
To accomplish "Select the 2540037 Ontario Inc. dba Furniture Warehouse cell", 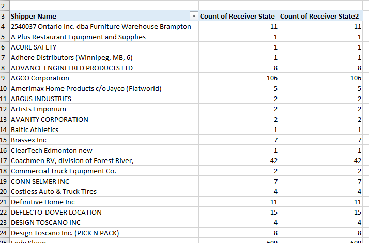I will pyautogui.click(x=104, y=26).
